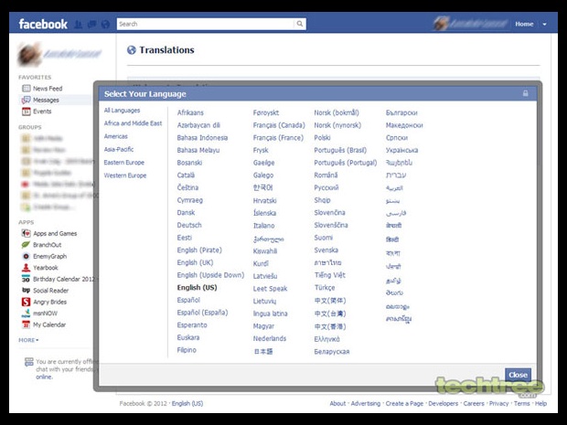Open messages icon in Facebook top bar

pyautogui.click(x=91, y=25)
